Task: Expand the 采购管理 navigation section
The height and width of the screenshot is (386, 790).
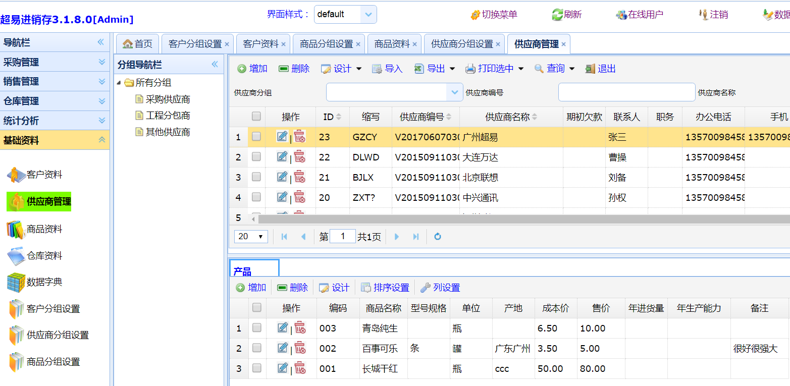Action: click(55, 62)
